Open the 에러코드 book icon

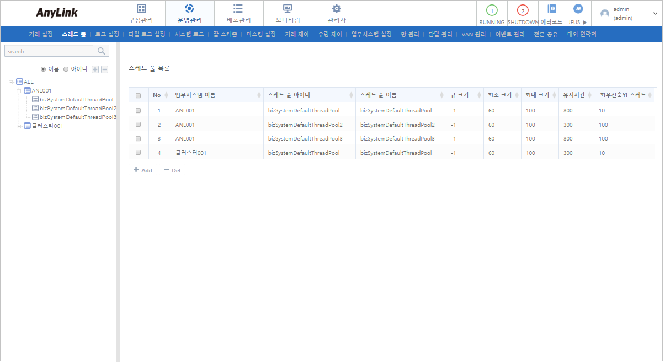[551, 9]
